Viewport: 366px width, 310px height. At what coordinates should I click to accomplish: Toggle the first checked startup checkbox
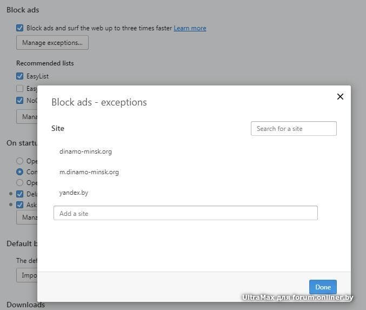20,194
